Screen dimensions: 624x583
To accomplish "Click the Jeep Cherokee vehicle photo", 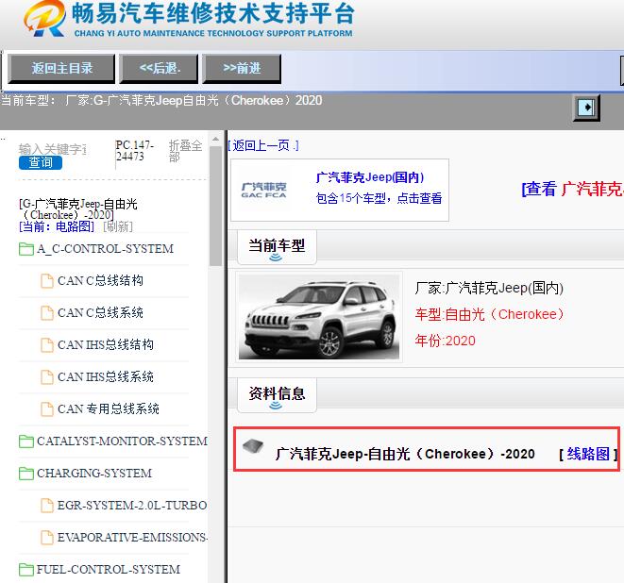I will click(x=319, y=317).
